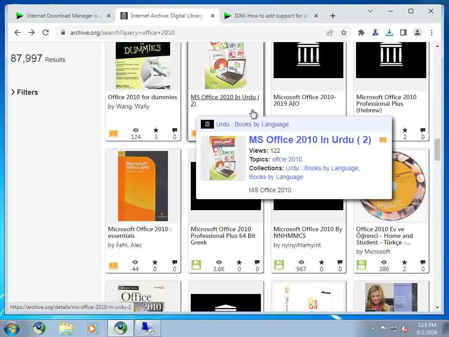Open a new browser tab
449x337 pixels.
point(332,16)
